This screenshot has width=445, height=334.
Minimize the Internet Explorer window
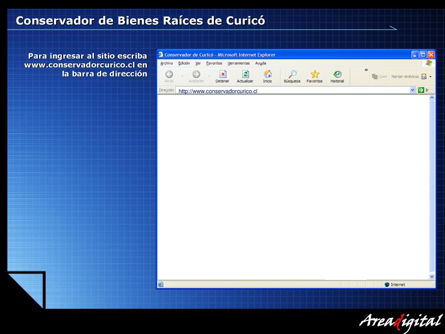click(415, 54)
